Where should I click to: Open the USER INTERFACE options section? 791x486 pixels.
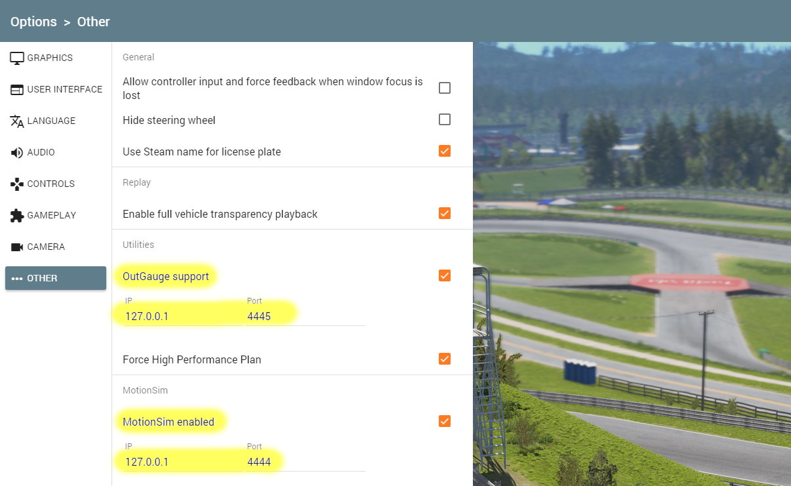56,89
